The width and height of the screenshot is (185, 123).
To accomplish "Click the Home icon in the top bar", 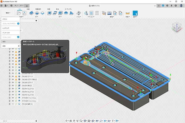I will point(27,6).
